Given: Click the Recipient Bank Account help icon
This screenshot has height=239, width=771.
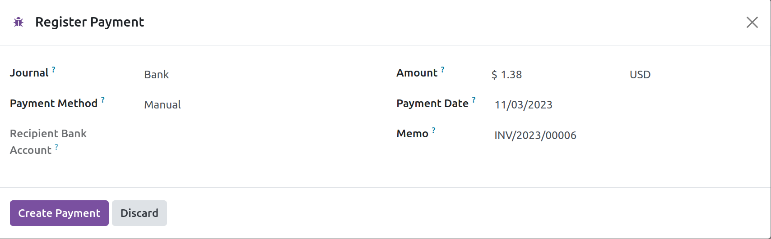Looking at the screenshot, I should coord(56,147).
